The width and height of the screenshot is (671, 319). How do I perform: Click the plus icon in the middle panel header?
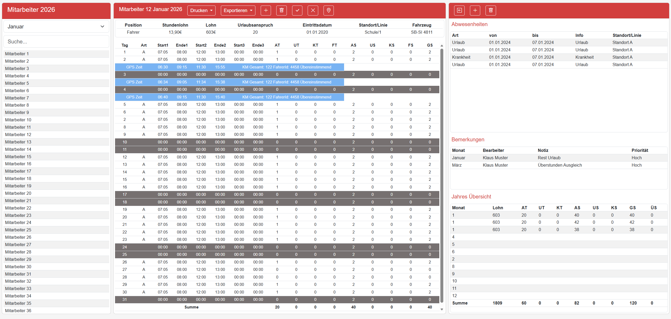coord(266,10)
